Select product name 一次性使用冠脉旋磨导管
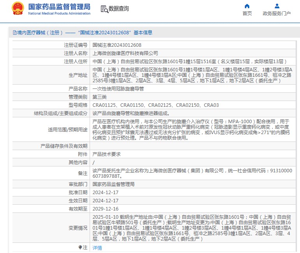The image size is (300, 253). [x=118, y=89]
